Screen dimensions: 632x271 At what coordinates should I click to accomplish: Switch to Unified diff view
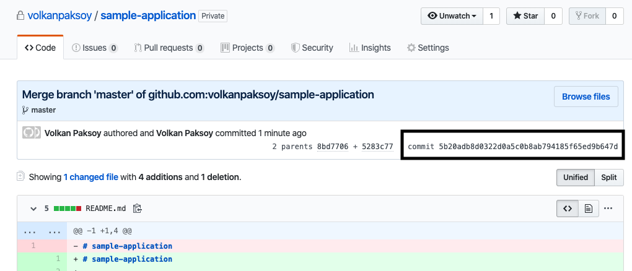[575, 177]
